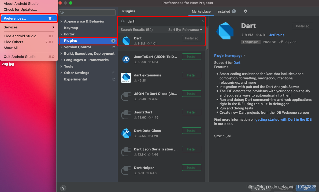Click the settings sidebar search magnifier

point(62,13)
